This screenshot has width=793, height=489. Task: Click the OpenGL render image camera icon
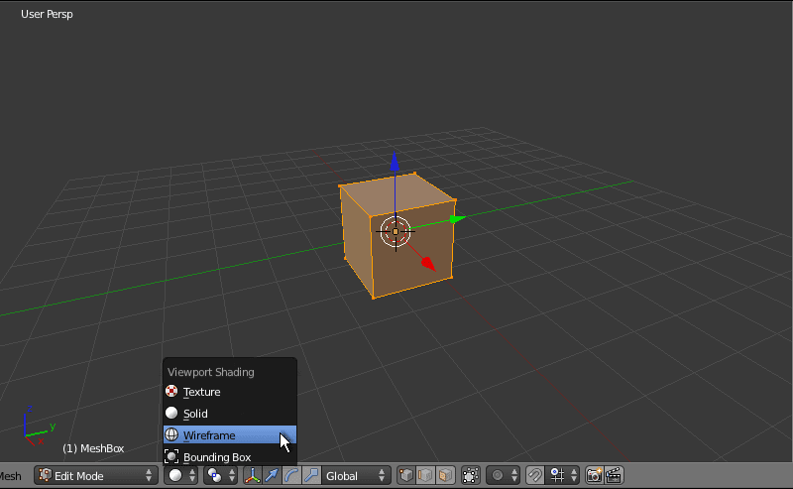pos(594,476)
